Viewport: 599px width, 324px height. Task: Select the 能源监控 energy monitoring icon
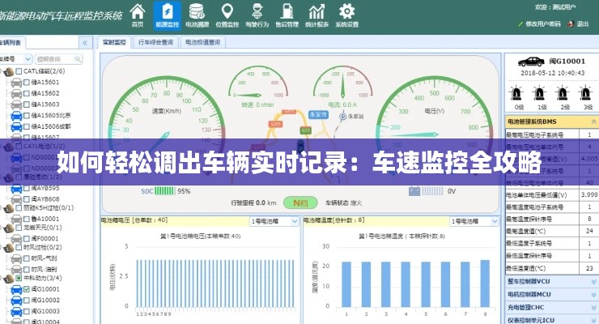pos(167,14)
